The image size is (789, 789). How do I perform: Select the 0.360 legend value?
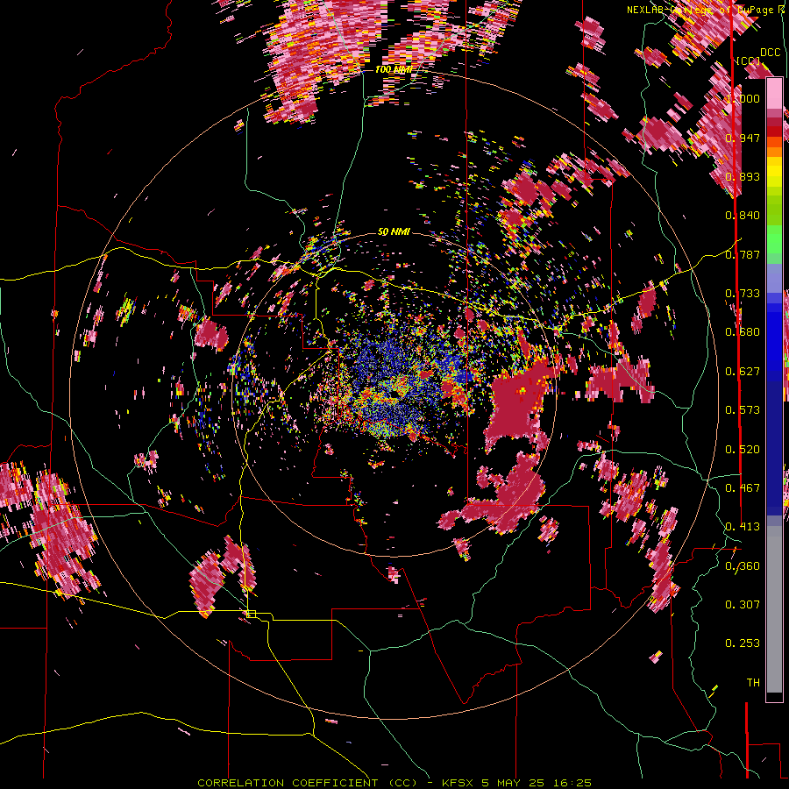click(743, 566)
